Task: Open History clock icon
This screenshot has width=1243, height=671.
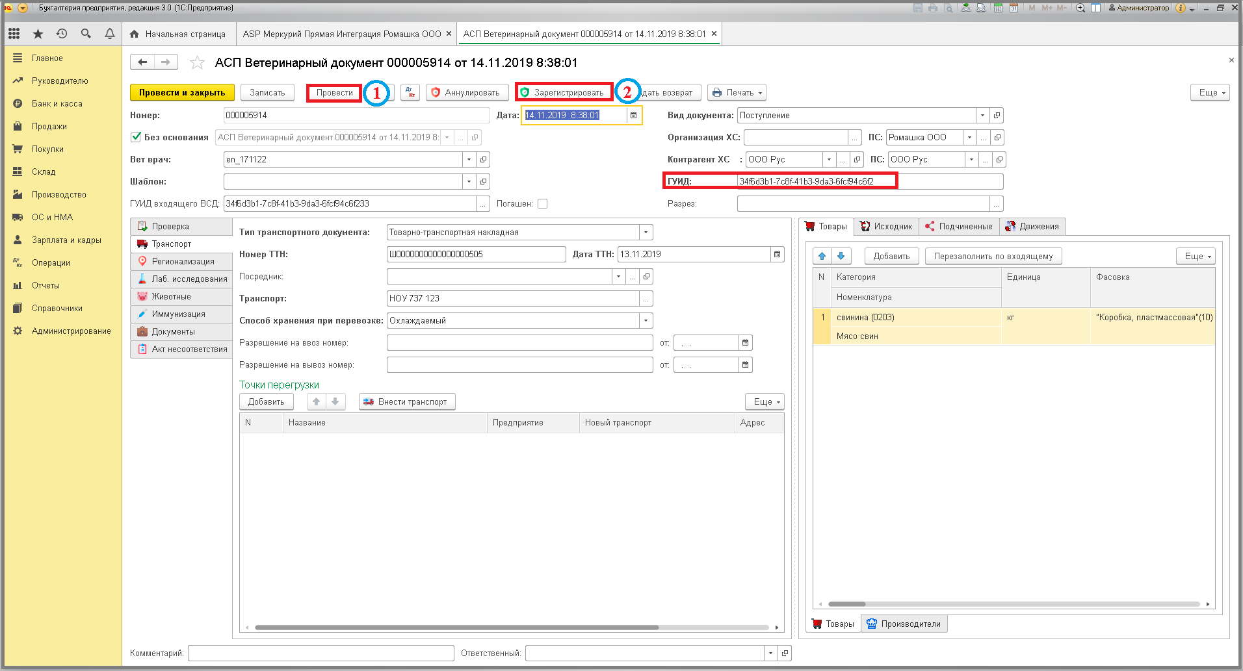Action: (62, 33)
